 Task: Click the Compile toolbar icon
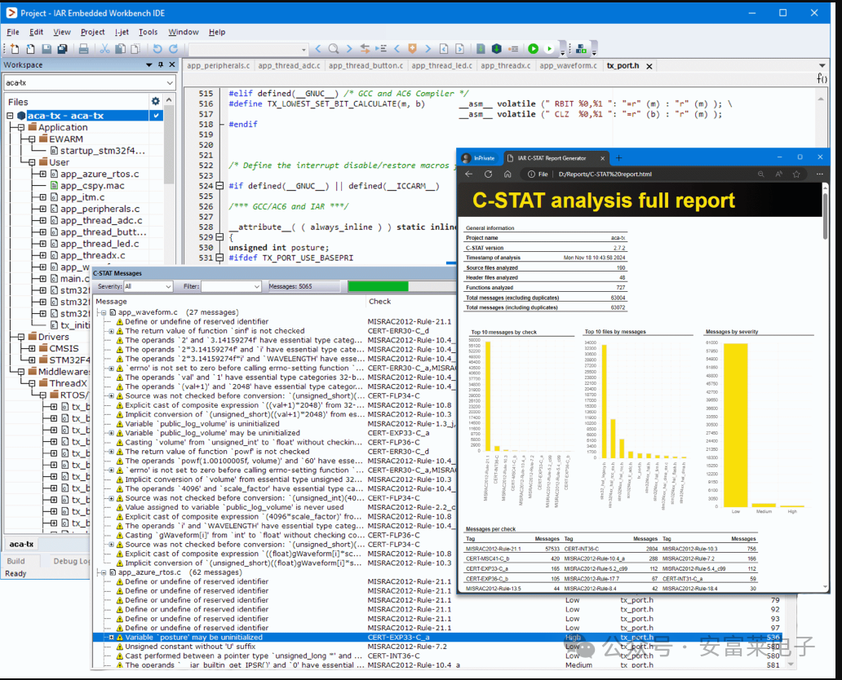pos(481,49)
